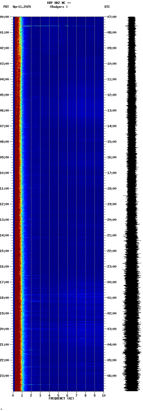
Task: Select the '12:00' PDT time label
Action: click(x=4, y=204)
